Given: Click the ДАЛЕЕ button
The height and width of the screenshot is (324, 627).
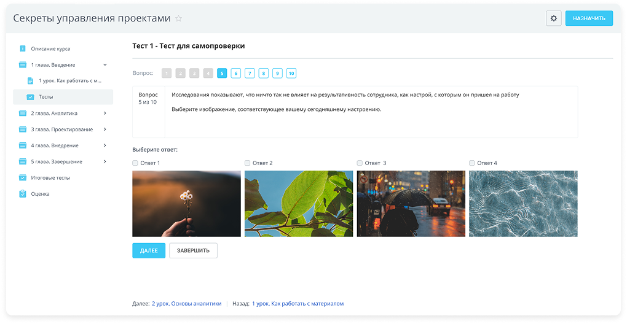Looking at the screenshot, I should (149, 250).
